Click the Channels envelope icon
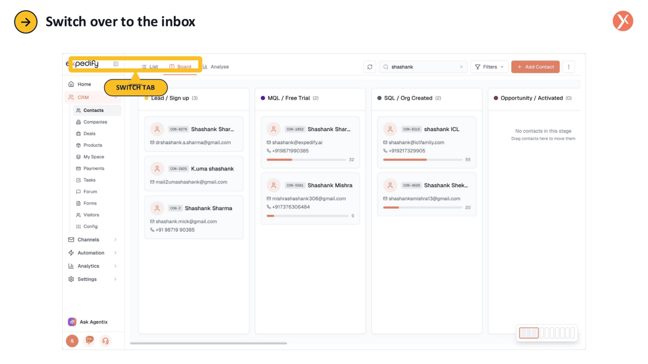Screen dimensions: 648x364 (x=71, y=240)
